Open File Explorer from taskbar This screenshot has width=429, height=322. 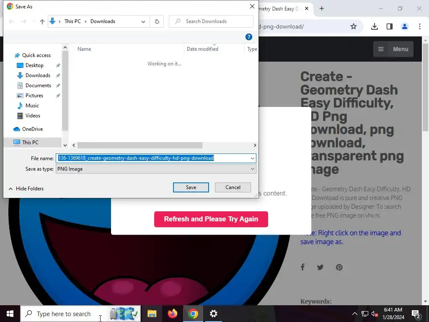pyautogui.click(x=152, y=314)
